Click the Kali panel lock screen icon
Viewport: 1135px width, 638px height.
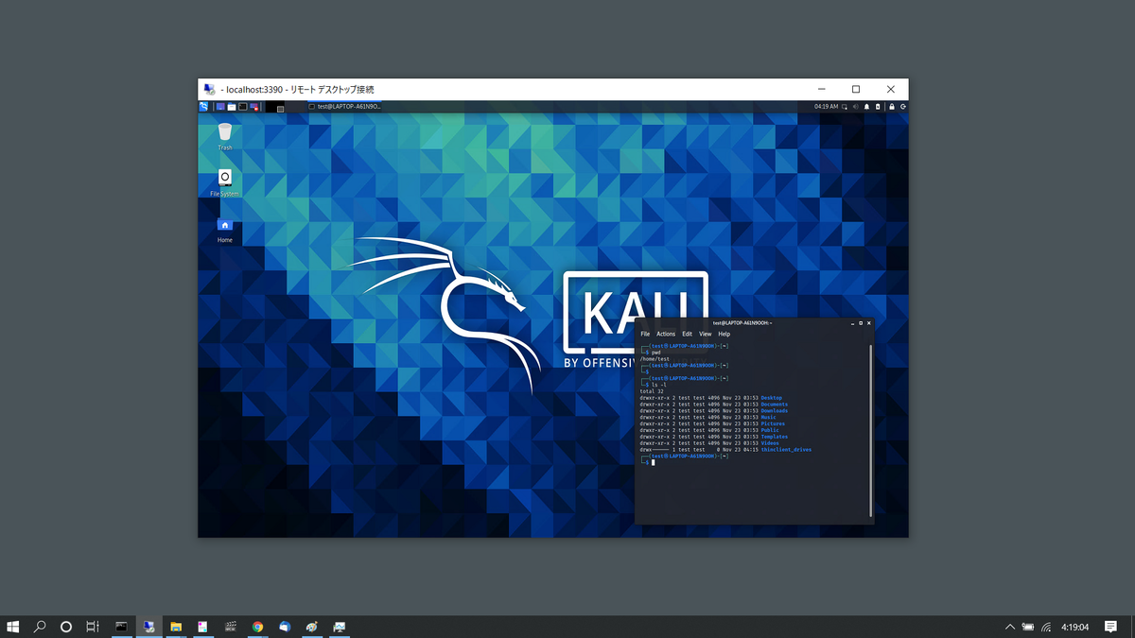click(x=892, y=107)
